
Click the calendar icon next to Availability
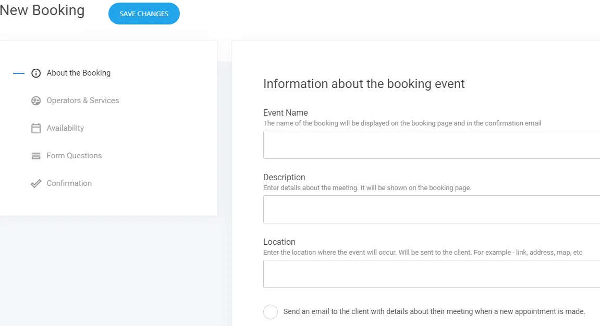35,128
